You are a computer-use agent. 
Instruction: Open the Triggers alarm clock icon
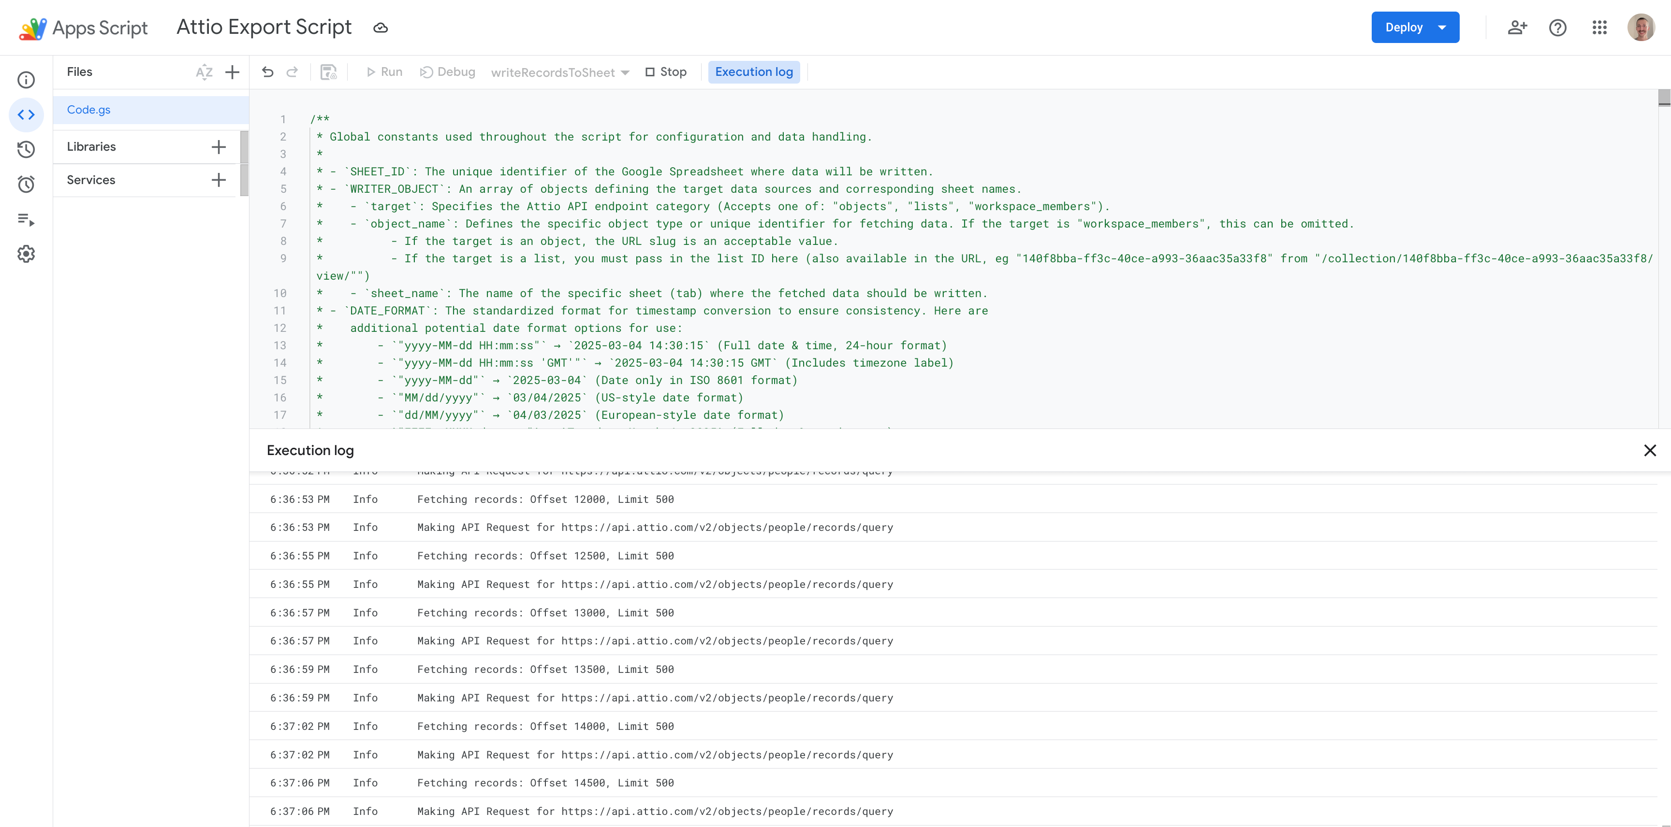[x=26, y=184]
